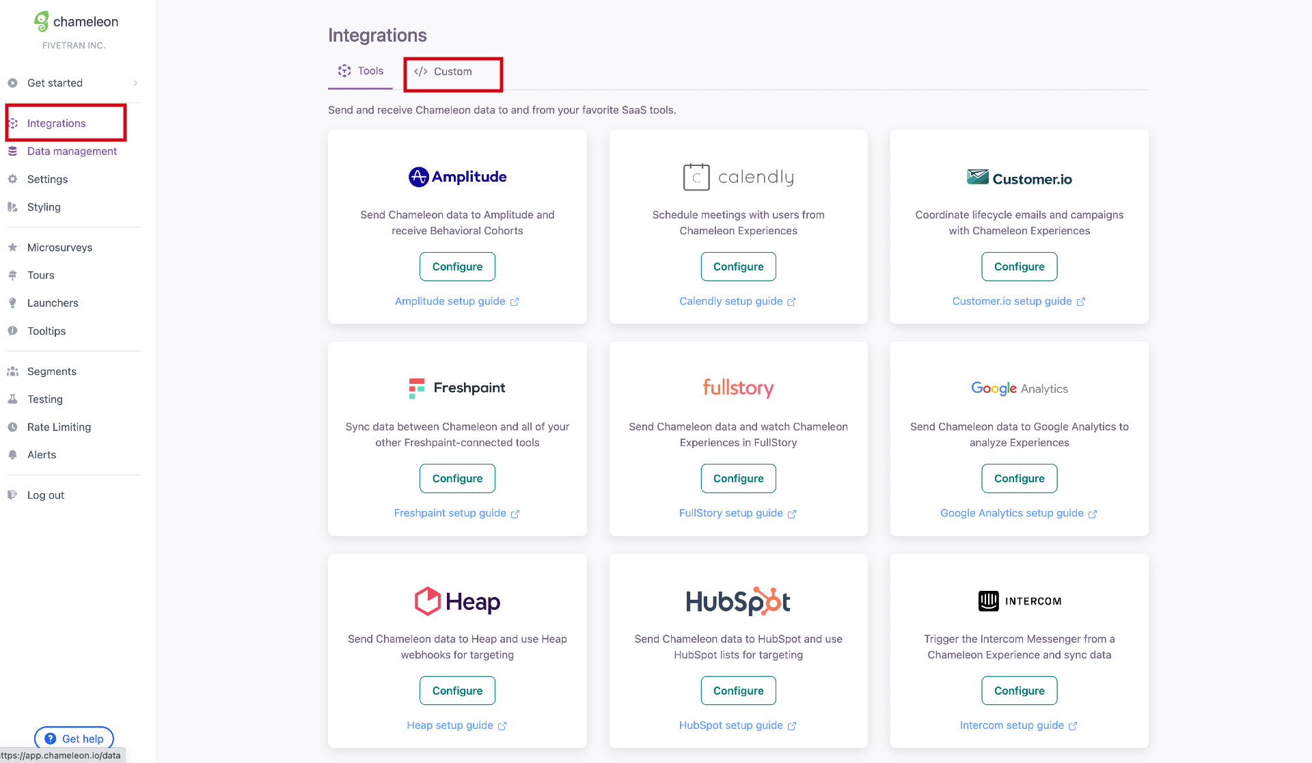Switch to the Tools tab
1312x763 pixels.
[361, 71]
